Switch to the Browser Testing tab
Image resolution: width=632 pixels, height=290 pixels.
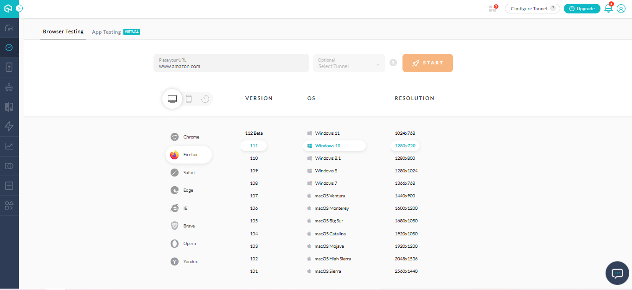pos(63,32)
